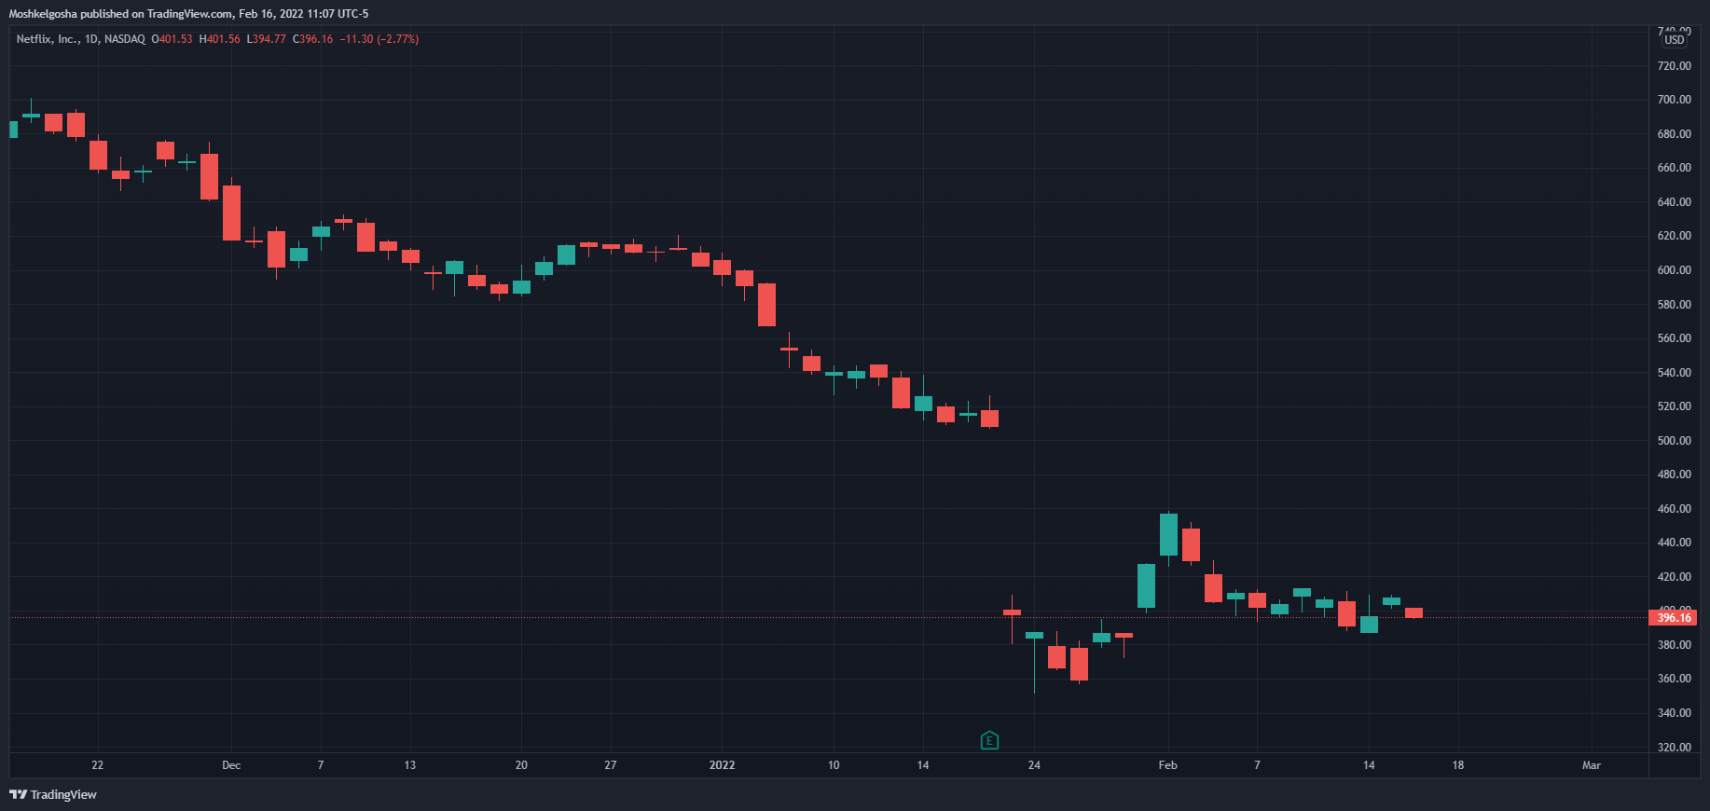Click the "Dec" date axis label
The image size is (1710, 811).
coord(231,765)
